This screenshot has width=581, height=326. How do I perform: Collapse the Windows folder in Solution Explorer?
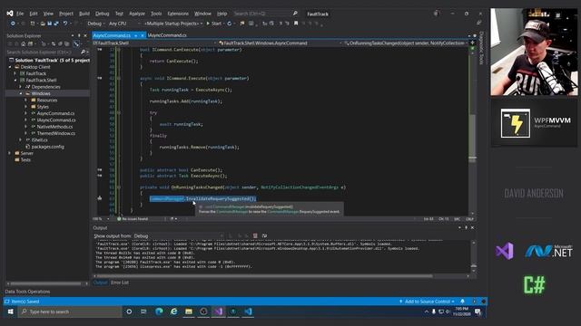pyautogui.click(x=21, y=93)
